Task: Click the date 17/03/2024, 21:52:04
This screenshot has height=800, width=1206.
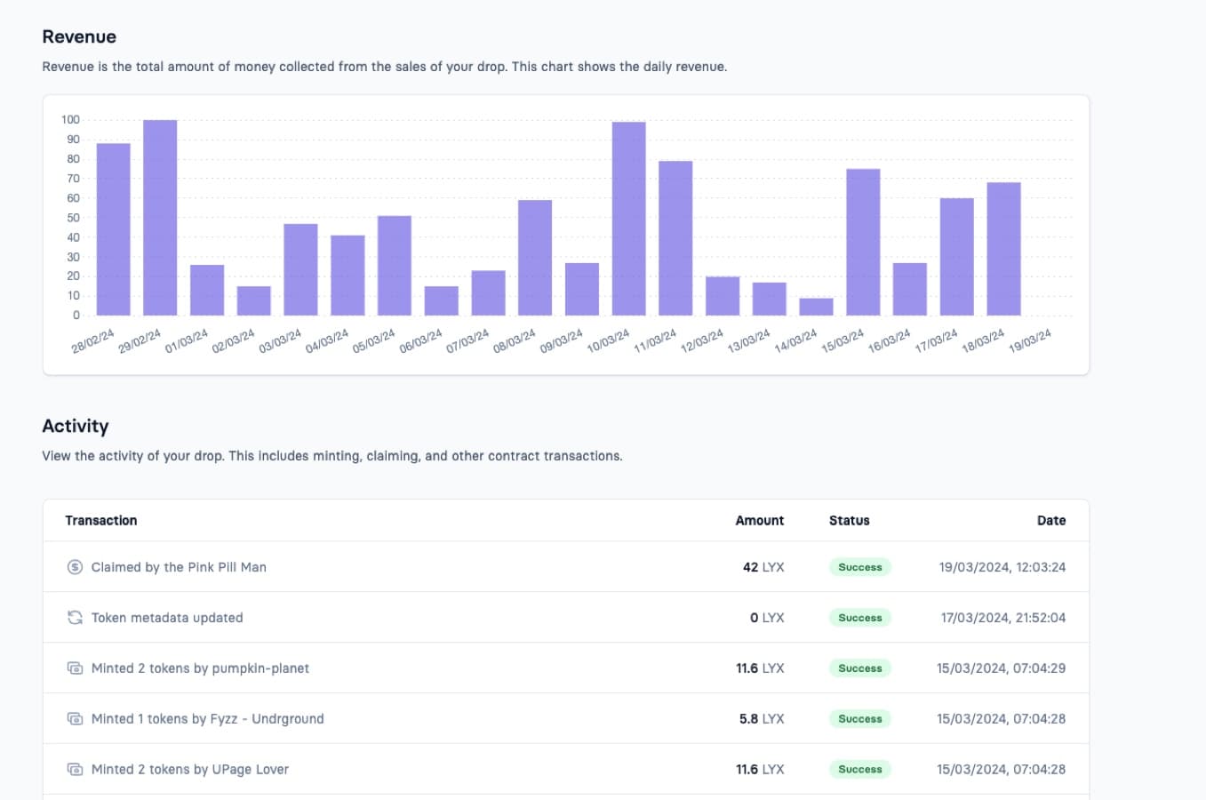Action: (1003, 618)
